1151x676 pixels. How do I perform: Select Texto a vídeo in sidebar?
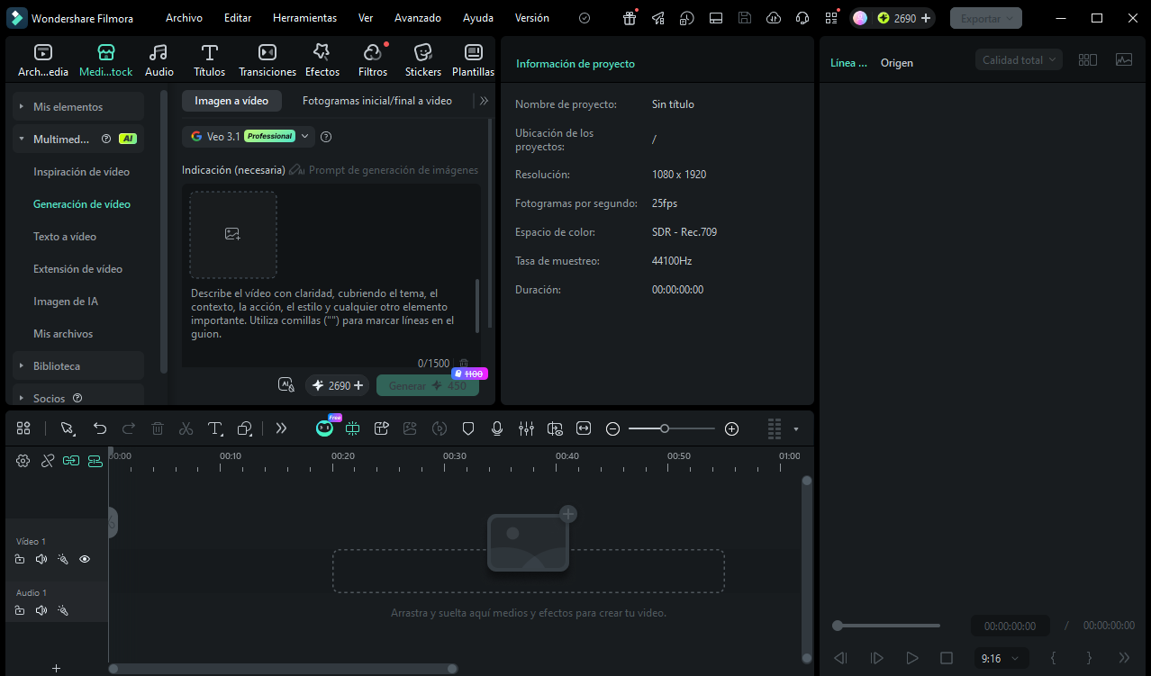(65, 237)
